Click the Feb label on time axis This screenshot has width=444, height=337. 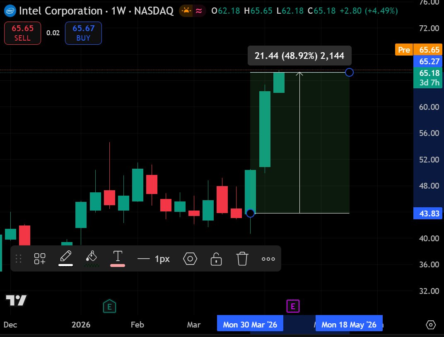[138, 325]
